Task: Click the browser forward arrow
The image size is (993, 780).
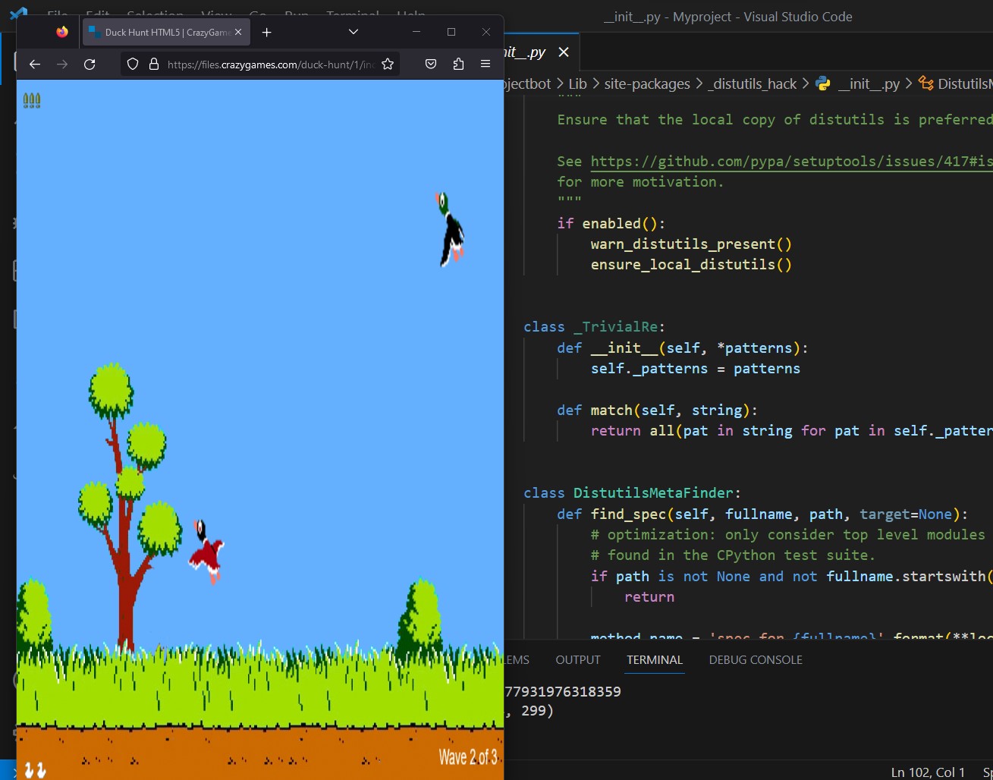Action: pyautogui.click(x=62, y=64)
